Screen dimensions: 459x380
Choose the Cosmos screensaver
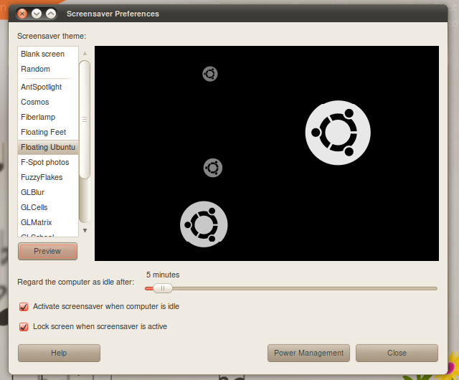click(48, 102)
